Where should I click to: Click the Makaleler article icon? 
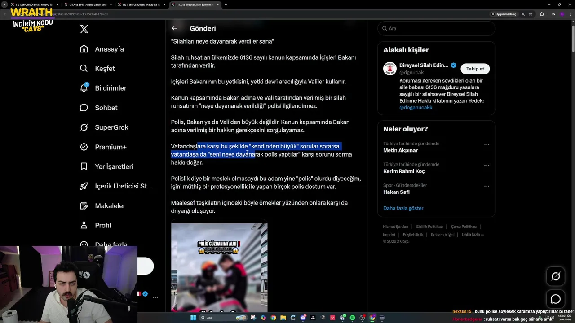[x=84, y=205]
